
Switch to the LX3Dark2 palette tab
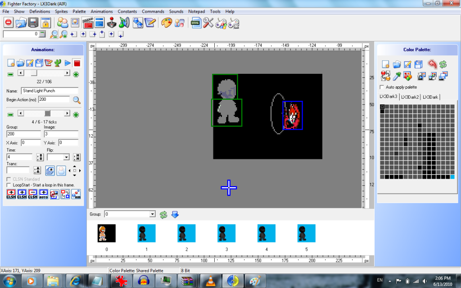[x=410, y=97]
